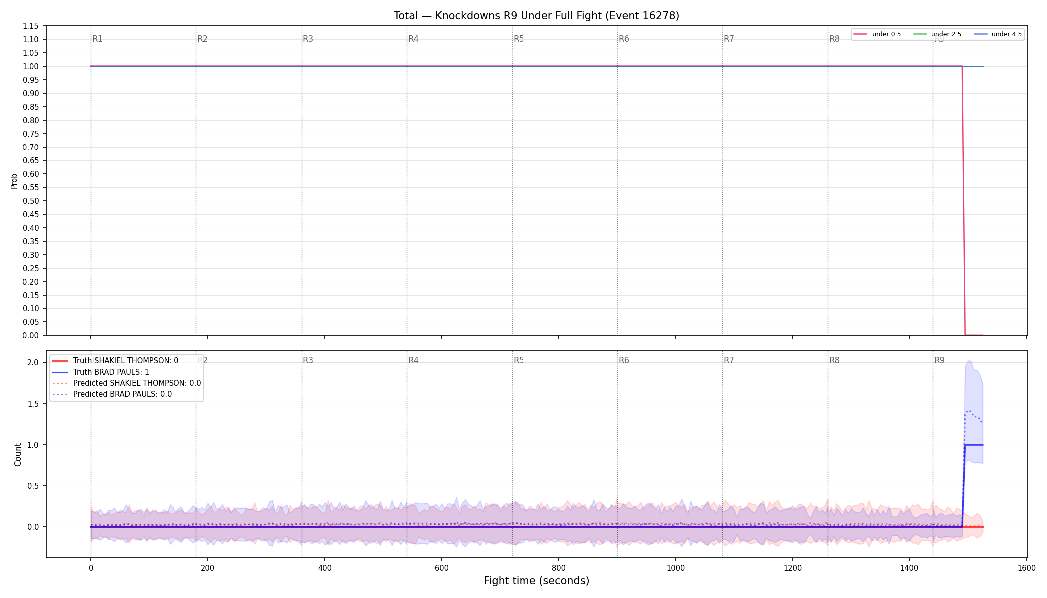
Task: Click the 0.00 tick on Prob axis
Action: click(x=31, y=335)
